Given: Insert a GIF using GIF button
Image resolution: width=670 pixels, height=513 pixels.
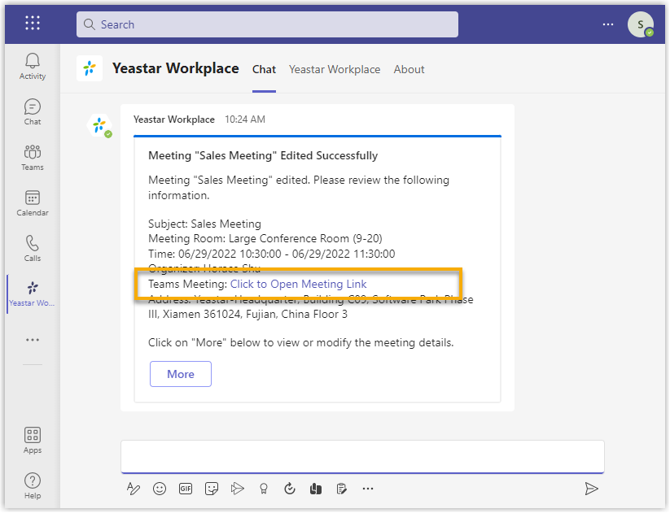Looking at the screenshot, I should coord(186,489).
